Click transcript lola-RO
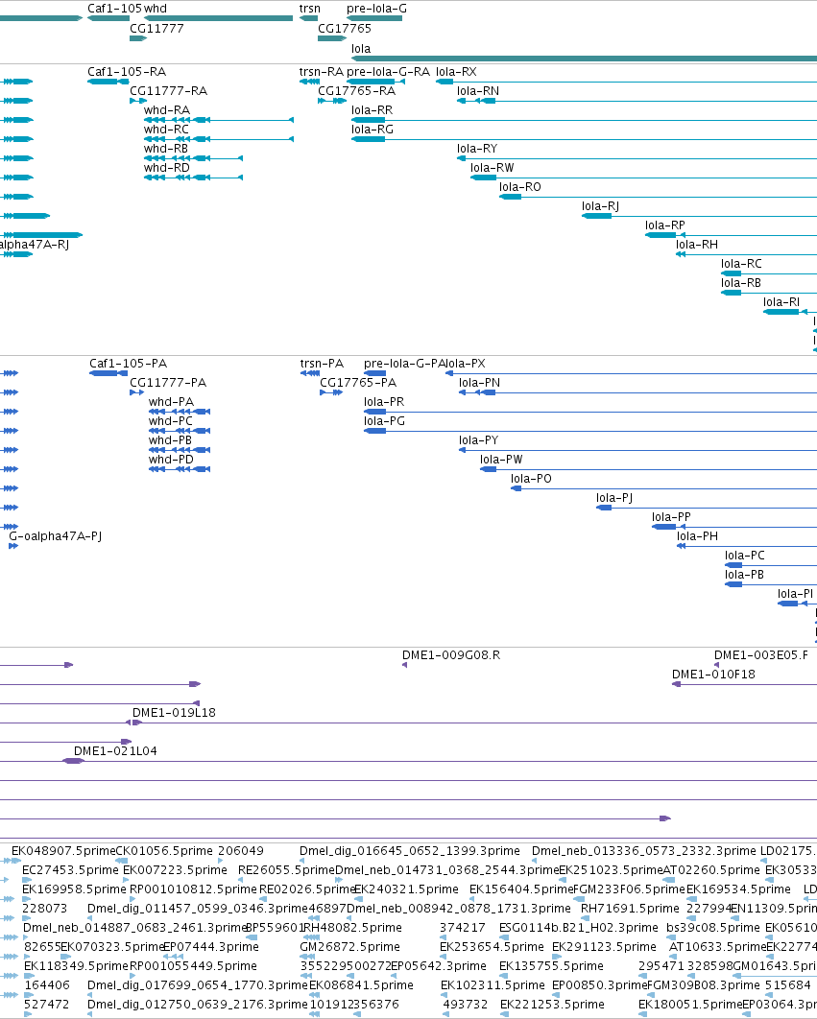 520,186
